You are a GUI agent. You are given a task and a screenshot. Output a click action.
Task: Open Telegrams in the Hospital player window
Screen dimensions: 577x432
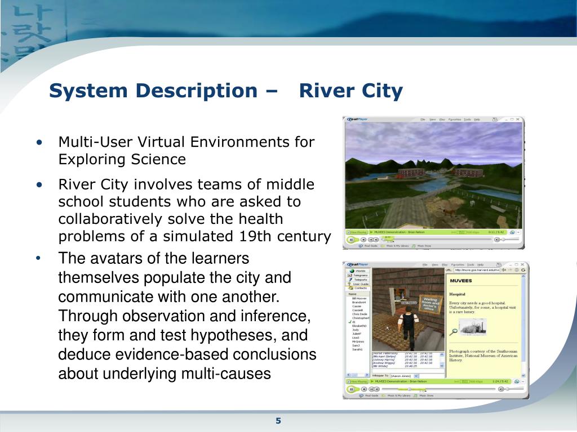click(x=358, y=275)
